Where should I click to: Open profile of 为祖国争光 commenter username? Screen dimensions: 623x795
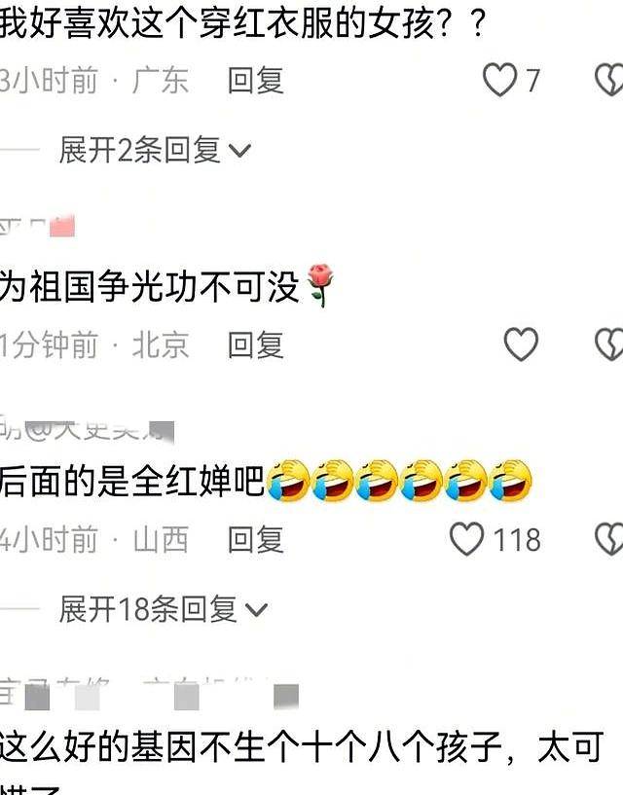point(38,226)
